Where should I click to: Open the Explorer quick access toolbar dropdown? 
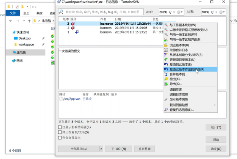[x=27, y=6]
